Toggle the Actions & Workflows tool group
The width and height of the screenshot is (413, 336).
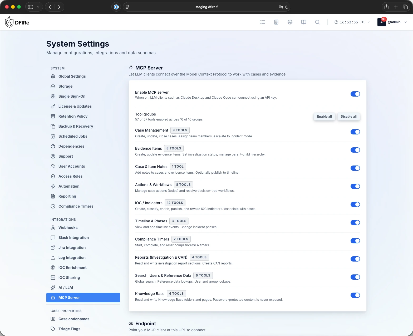[355, 186]
